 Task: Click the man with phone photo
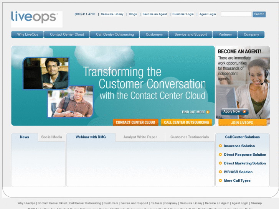(71, 102)
